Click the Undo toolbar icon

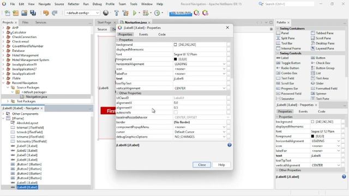[46, 13]
